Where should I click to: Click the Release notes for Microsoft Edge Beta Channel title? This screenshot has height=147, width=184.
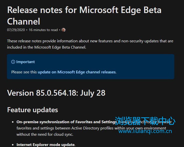click(x=84, y=16)
